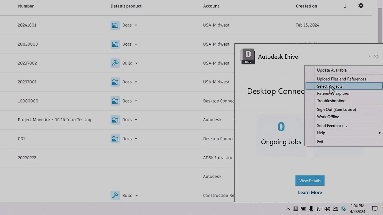Click the Ongoing Jobs count card
The image size is (383, 215).
coord(281,135)
